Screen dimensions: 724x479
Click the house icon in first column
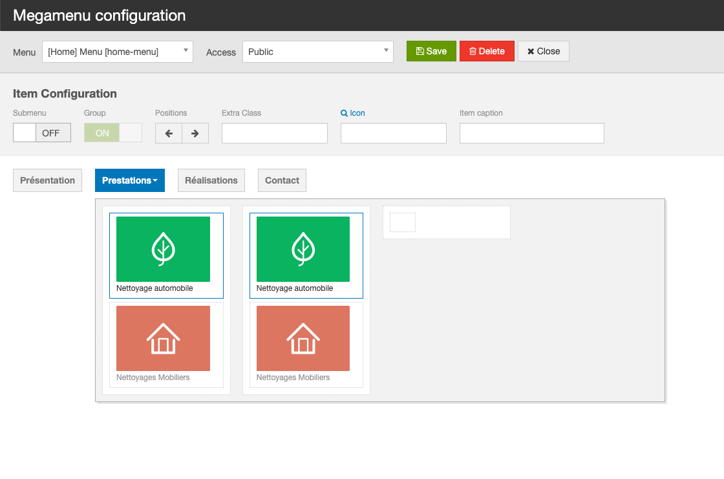163,338
